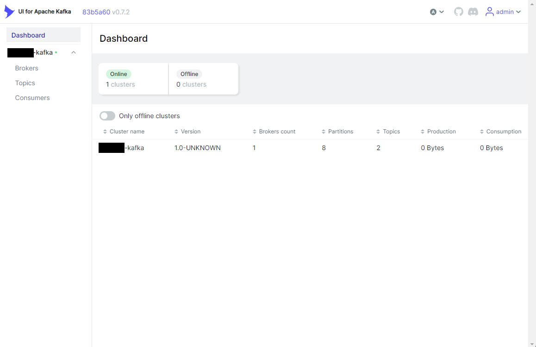
Task: Sort by Consumption arrows icon
Action: click(482, 132)
